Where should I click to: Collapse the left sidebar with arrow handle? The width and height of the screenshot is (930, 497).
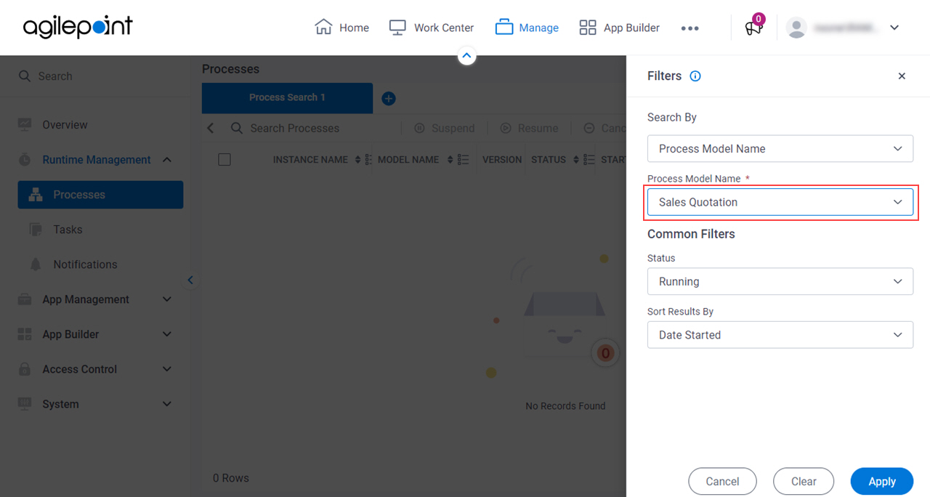coord(190,280)
